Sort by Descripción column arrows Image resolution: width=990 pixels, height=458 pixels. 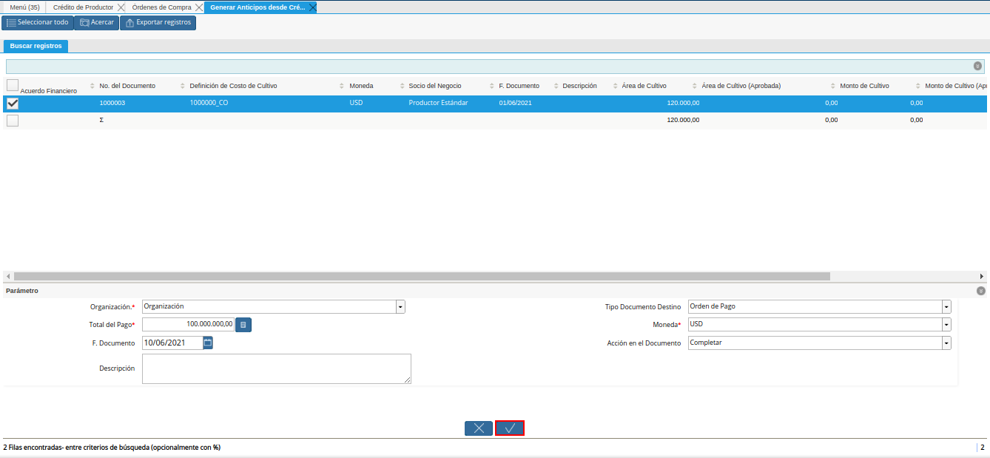615,86
